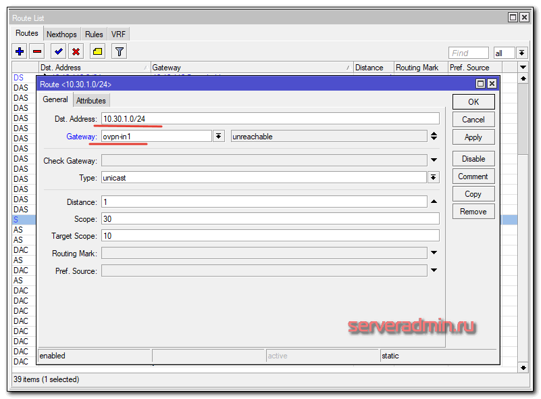Expand the column list arrow after Pref. Source
The image size is (541, 399).
(523, 68)
